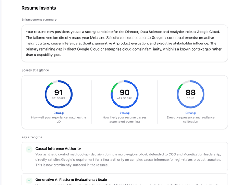Click the Causal Inference Authority title

tap(58, 149)
